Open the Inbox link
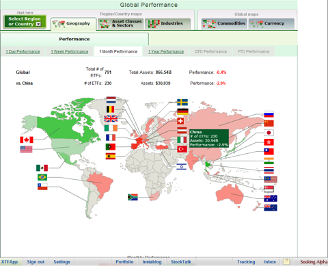 click(270, 262)
